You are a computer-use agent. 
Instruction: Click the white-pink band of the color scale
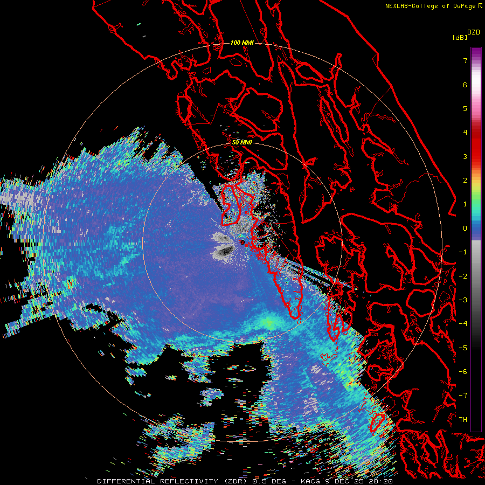[x=476, y=84]
